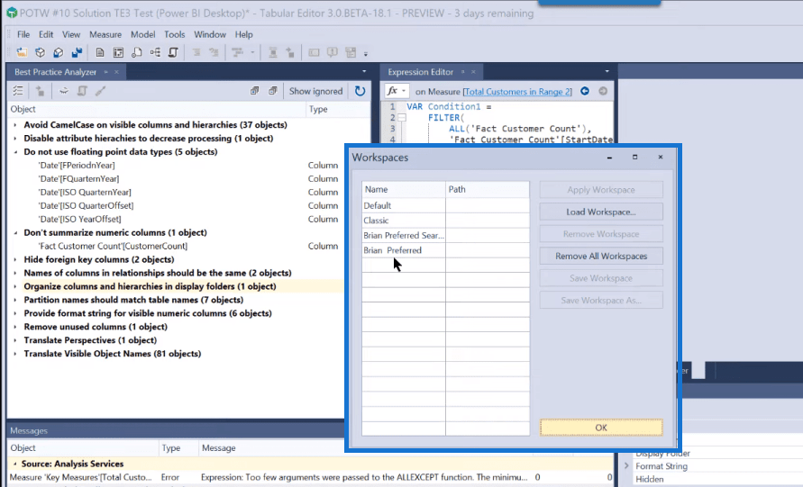Click the open model from file icon
The width and height of the screenshot is (803, 487).
point(22,52)
